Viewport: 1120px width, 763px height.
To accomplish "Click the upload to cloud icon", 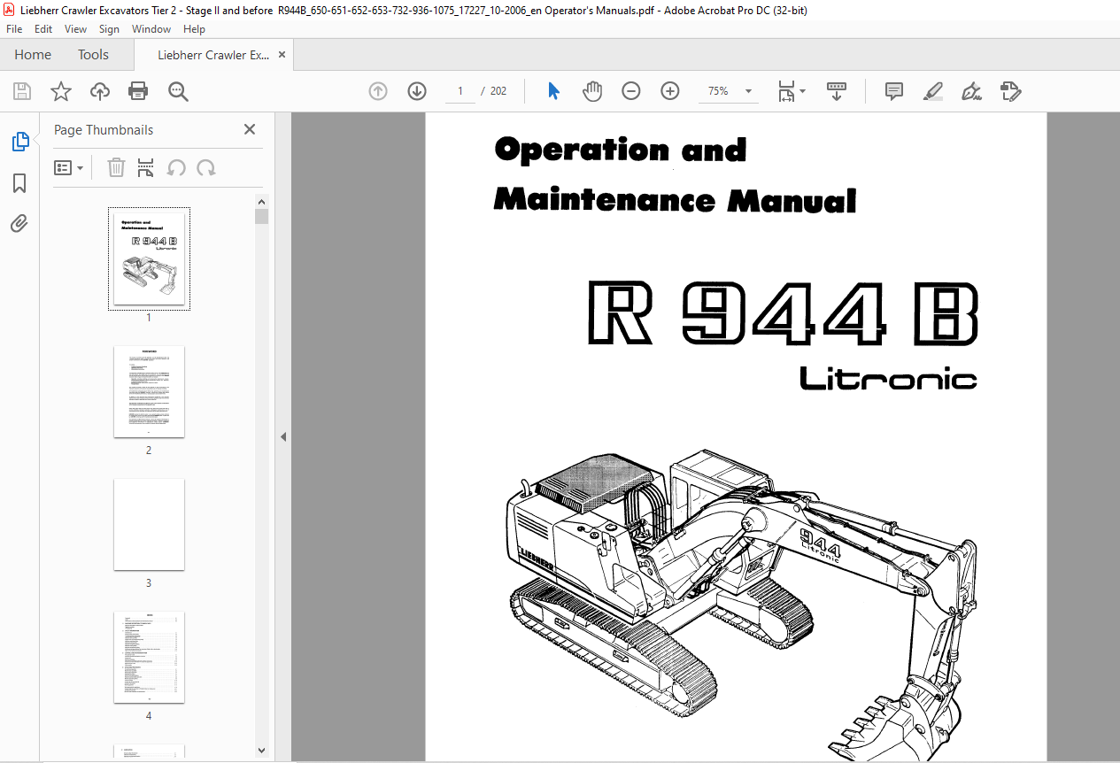I will [100, 91].
